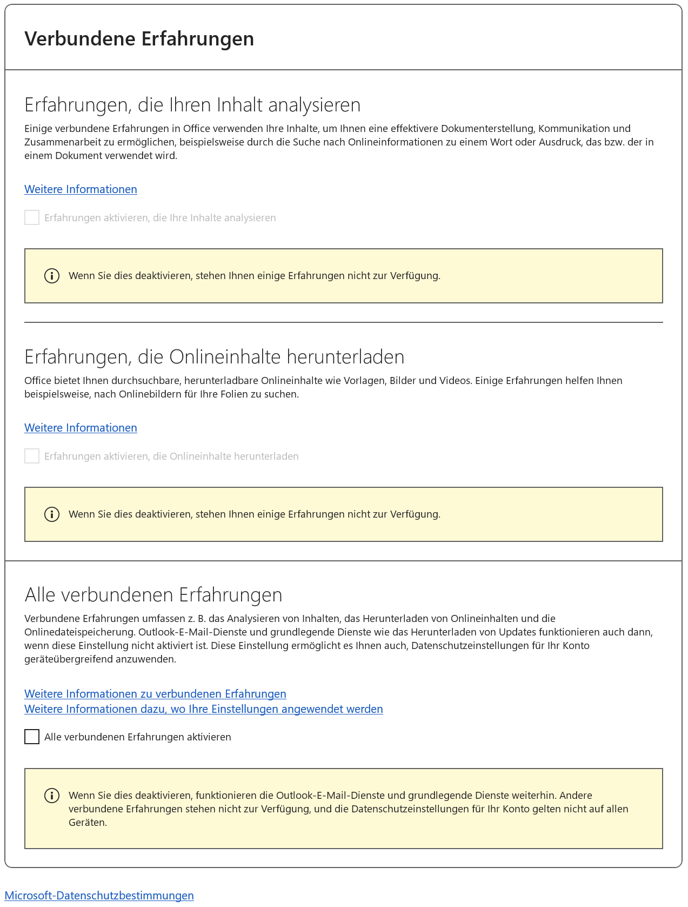
Task: Follow link Weitere Informationen zu verbundenen Erfahrungen
Action: [155, 694]
